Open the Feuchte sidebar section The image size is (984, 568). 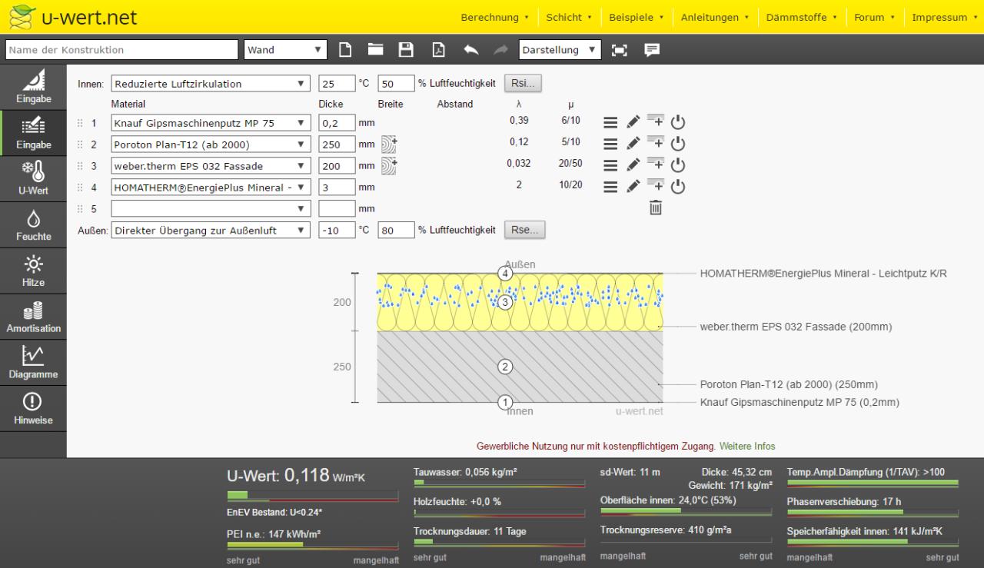[x=33, y=225]
